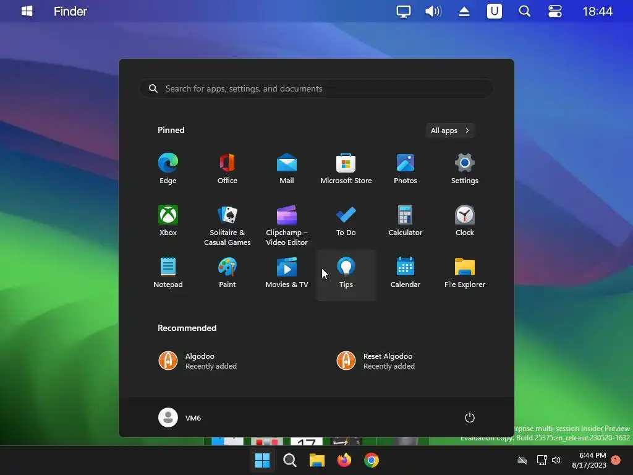Open the notification badge in tray

[616, 460]
